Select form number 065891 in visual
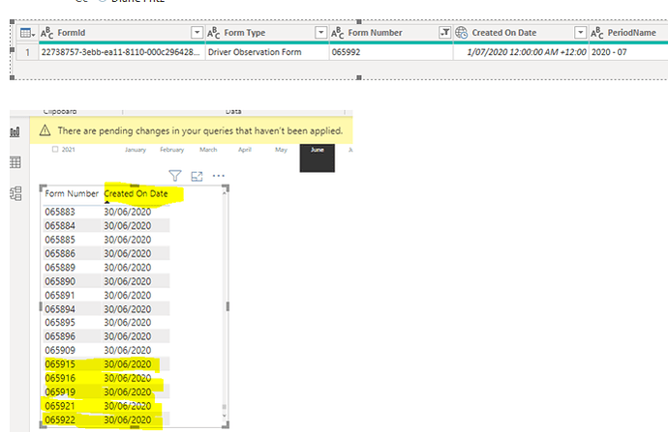This screenshot has height=432, width=668. (60, 295)
